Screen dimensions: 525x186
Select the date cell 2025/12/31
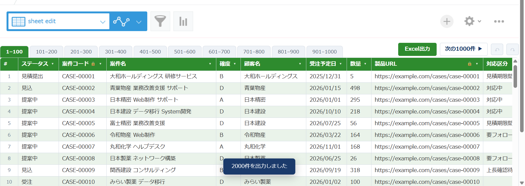pos(326,76)
